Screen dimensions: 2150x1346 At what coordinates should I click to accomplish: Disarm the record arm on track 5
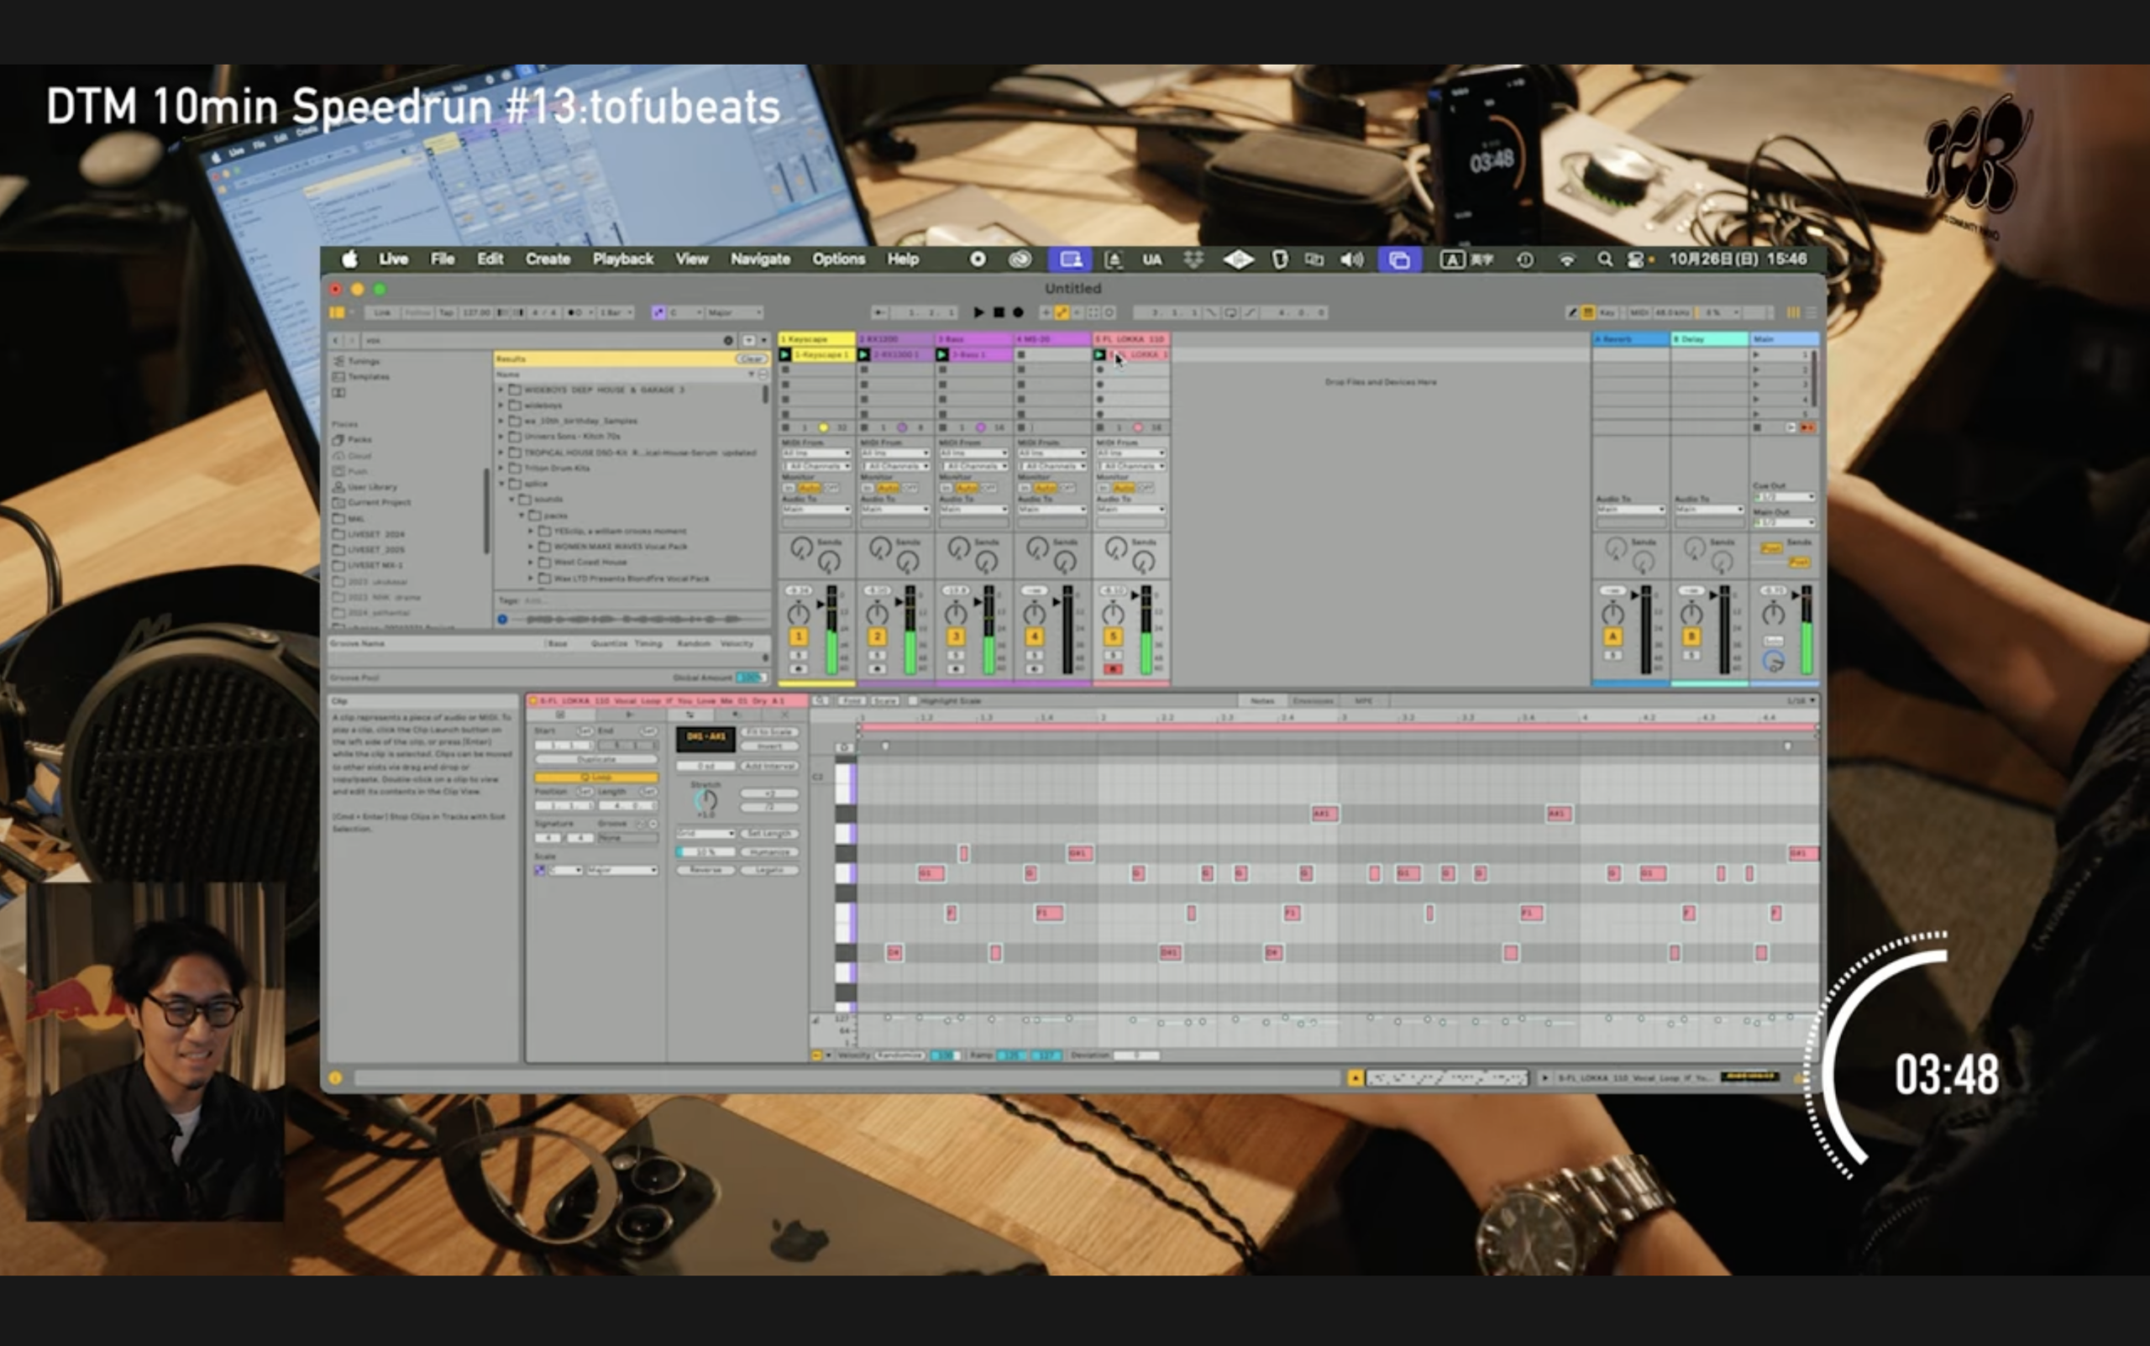[x=1112, y=668]
